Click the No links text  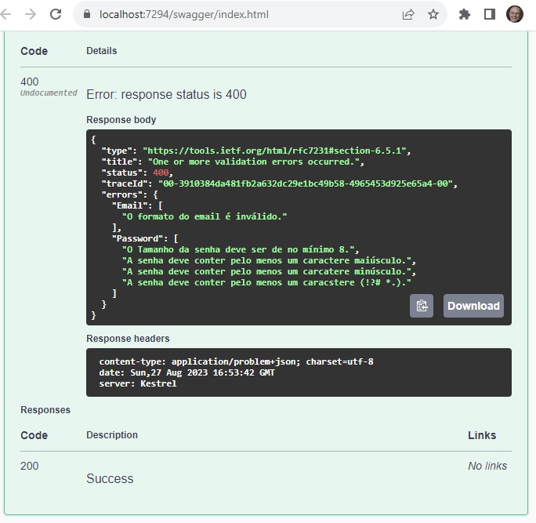point(487,466)
